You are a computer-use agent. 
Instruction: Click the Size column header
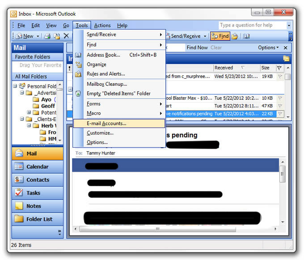click(x=268, y=68)
